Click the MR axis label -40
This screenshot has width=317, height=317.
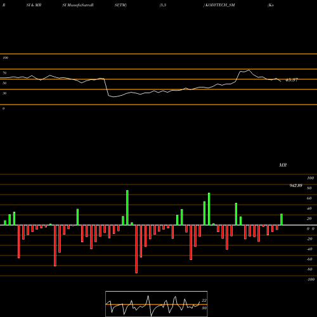tap(309, 249)
